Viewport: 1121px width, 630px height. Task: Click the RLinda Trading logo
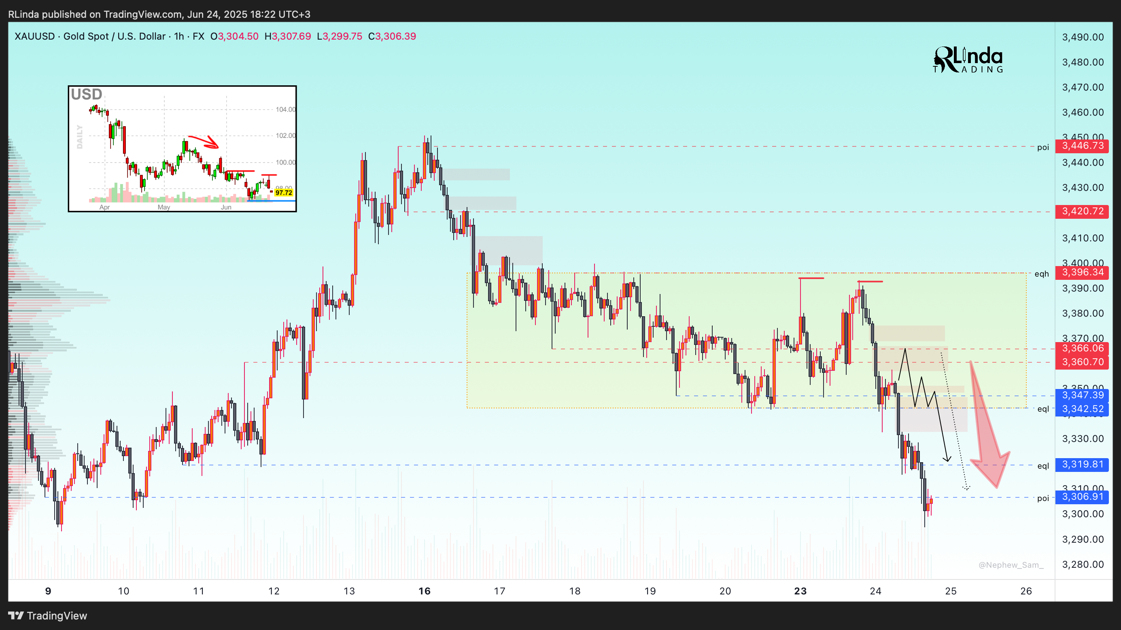[968, 59]
